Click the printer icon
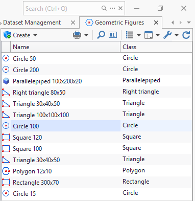 [77, 35]
